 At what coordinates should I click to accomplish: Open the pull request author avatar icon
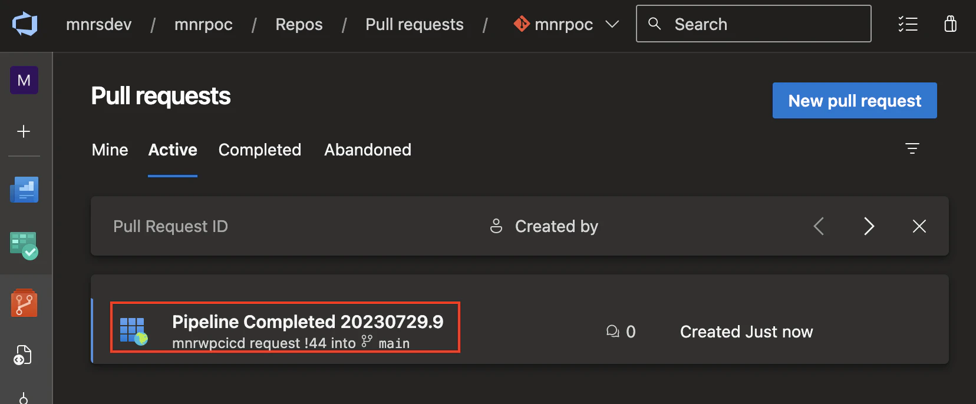click(x=133, y=331)
